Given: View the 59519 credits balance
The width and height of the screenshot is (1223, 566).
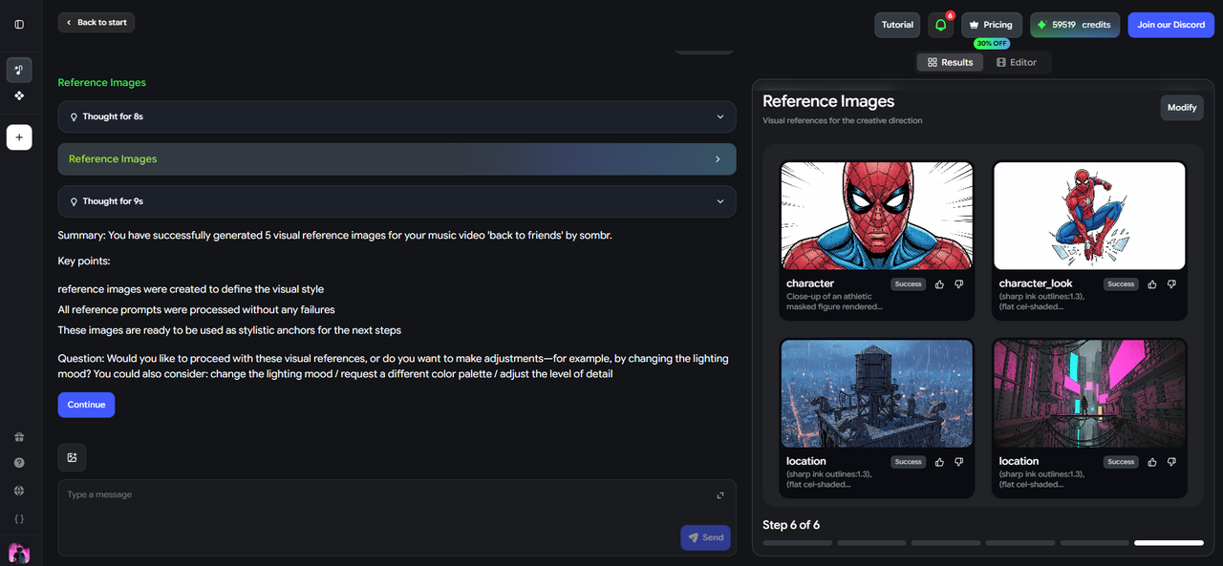Looking at the screenshot, I should pyautogui.click(x=1075, y=25).
